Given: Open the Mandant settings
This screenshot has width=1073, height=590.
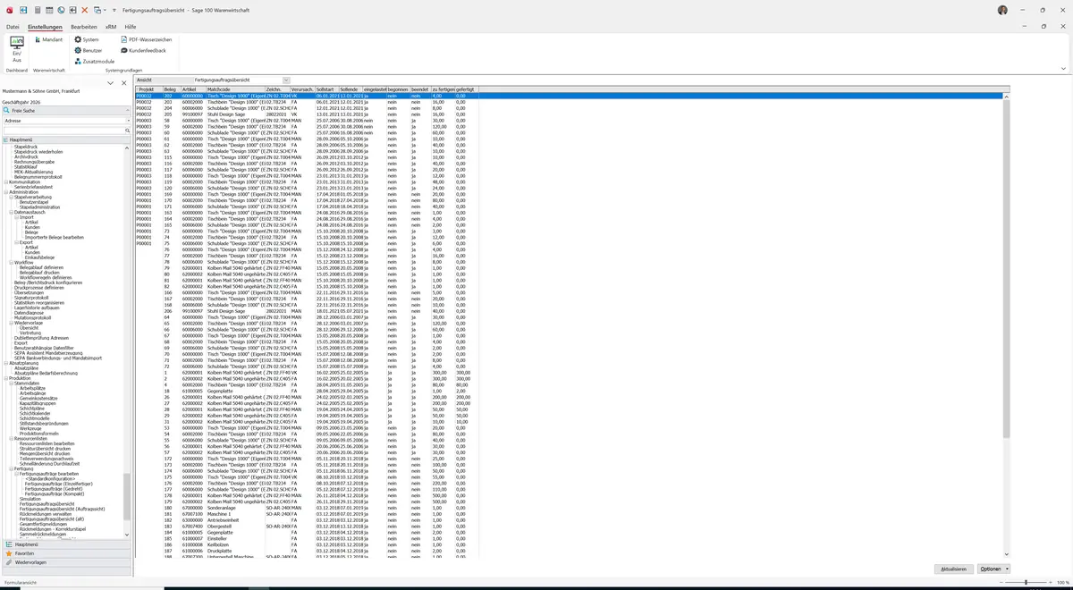Looking at the screenshot, I should point(47,39).
